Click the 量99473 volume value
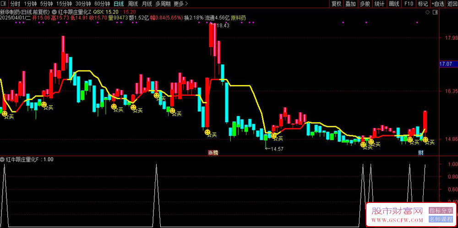The width and height of the screenshot is (458, 228). click(x=118, y=18)
